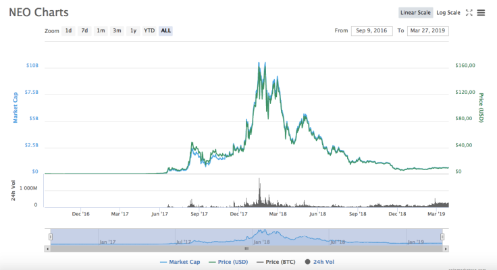This screenshot has width=497, height=270.
Task: Click the Dec '17 x-axis label
Action: pyautogui.click(x=238, y=214)
